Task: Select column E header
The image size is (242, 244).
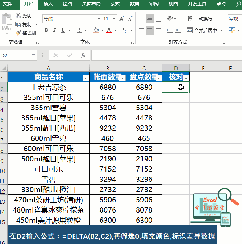Action: 203,68
